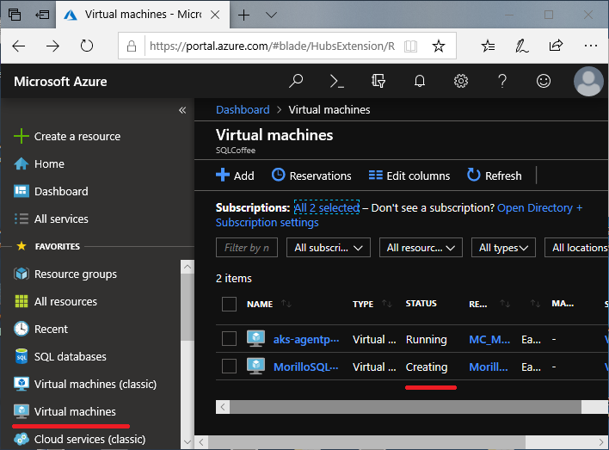
Task: Click Add virtual machine button
Action: 235,176
